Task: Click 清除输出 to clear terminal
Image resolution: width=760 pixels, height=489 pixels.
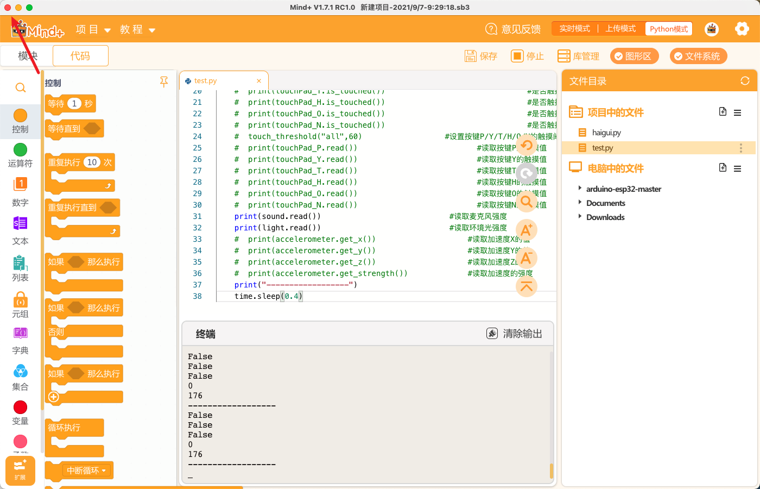Action: (x=514, y=334)
